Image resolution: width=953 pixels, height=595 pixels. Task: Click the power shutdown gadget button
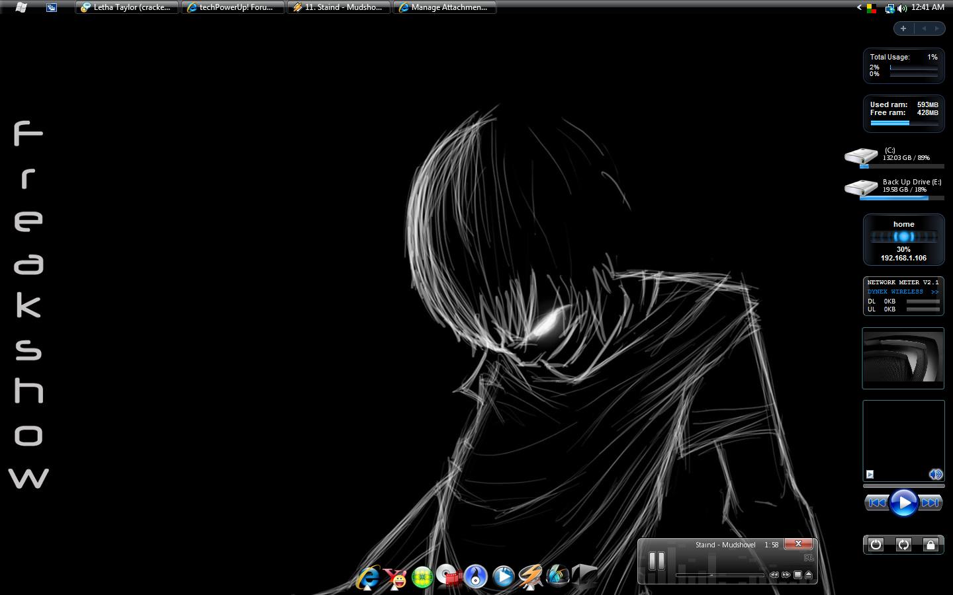(876, 545)
